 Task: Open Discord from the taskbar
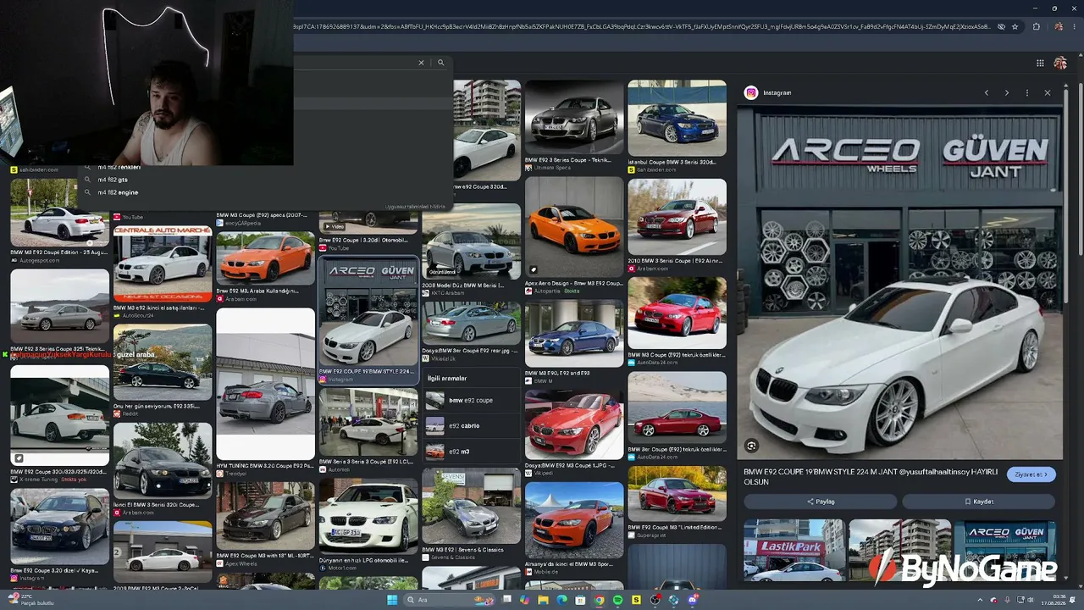(693, 600)
